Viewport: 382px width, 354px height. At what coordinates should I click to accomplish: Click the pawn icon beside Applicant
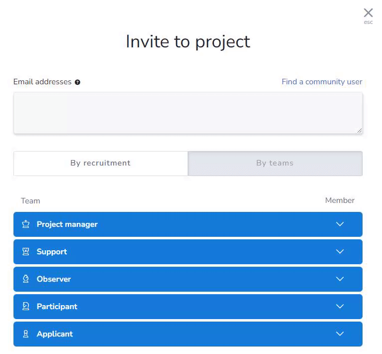26,334
